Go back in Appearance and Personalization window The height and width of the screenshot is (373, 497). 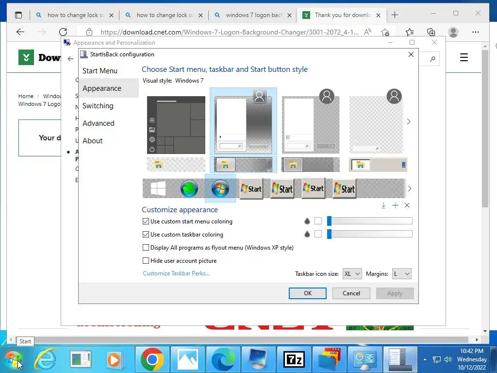[70, 59]
